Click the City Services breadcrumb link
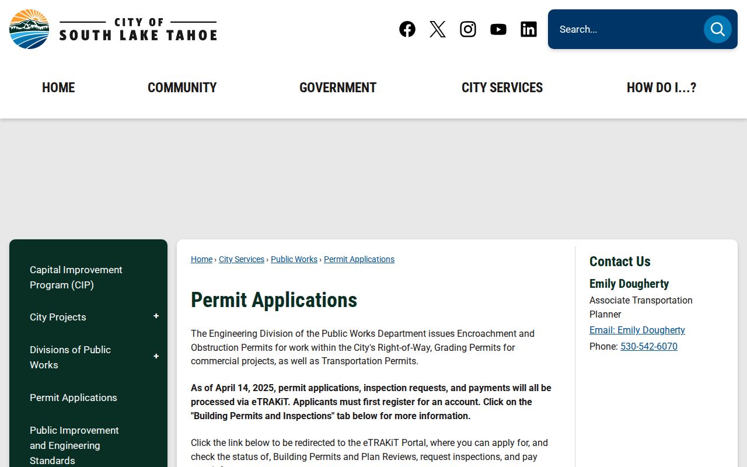 [242, 259]
